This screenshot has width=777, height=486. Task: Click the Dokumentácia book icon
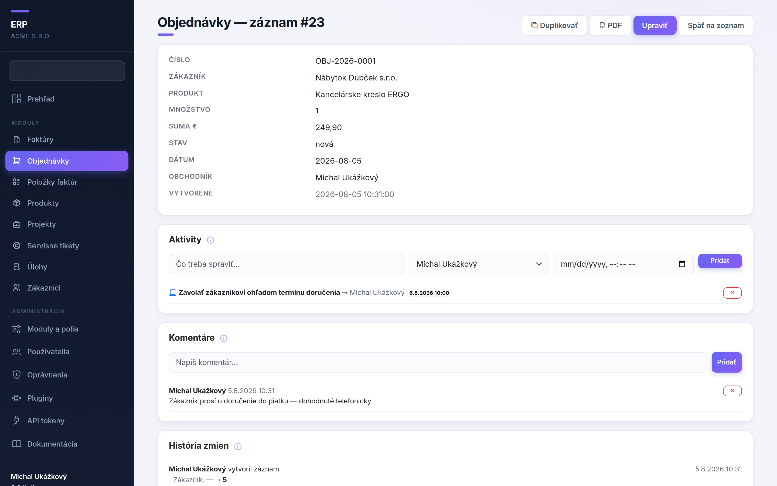[16, 444]
